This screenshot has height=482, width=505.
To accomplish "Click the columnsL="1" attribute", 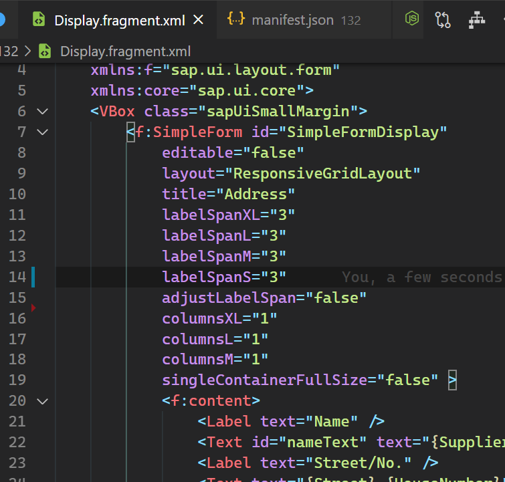I will pyautogui.click(x=215, y=340).
